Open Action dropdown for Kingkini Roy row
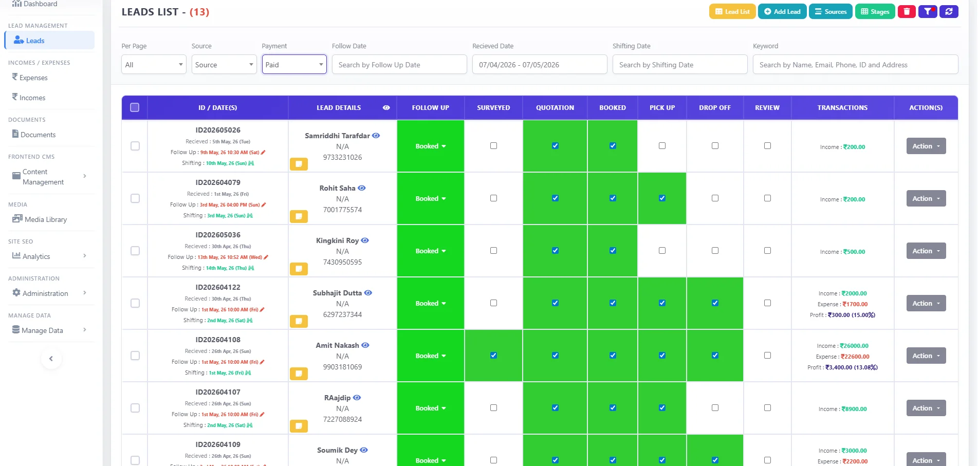 pos(926,251)
